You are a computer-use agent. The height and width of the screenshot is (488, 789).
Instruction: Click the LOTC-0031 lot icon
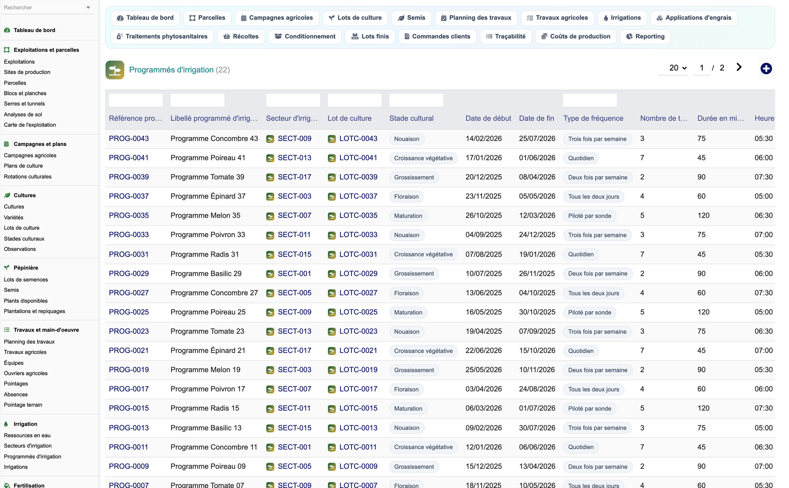[x=332, y=255]
